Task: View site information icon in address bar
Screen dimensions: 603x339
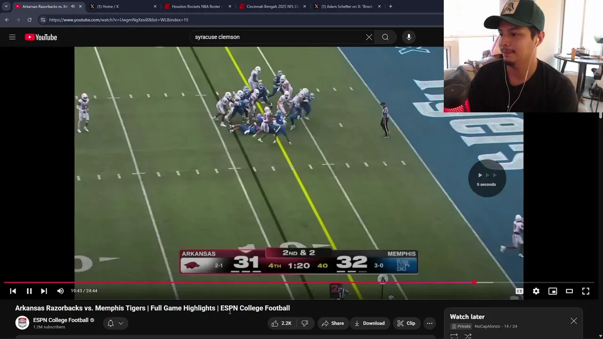Action: coord(43,20)
